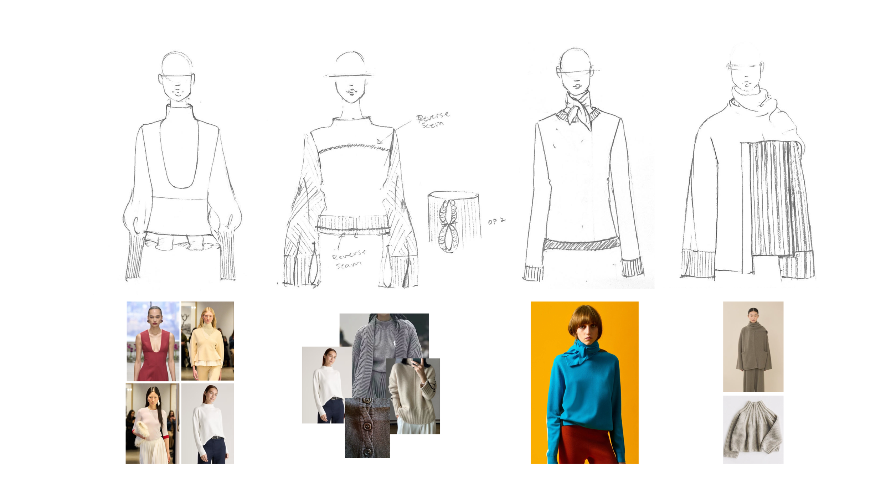This screenshot has height=501, width=891.
Task: Open the runway photo with red cuffs
Action: point(152,423)
